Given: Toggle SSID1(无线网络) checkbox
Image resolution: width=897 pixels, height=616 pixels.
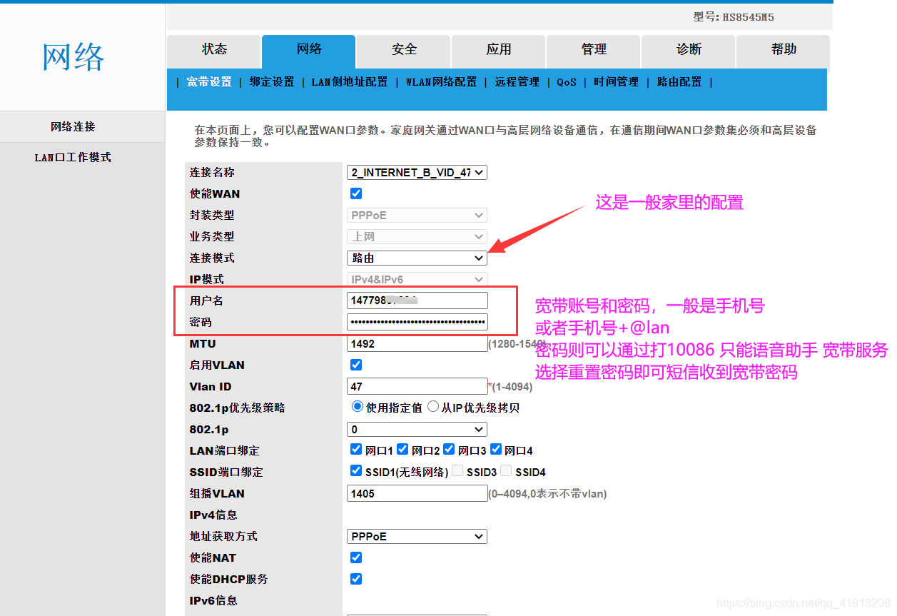Looking at the screenshot, I should point(356,470).
